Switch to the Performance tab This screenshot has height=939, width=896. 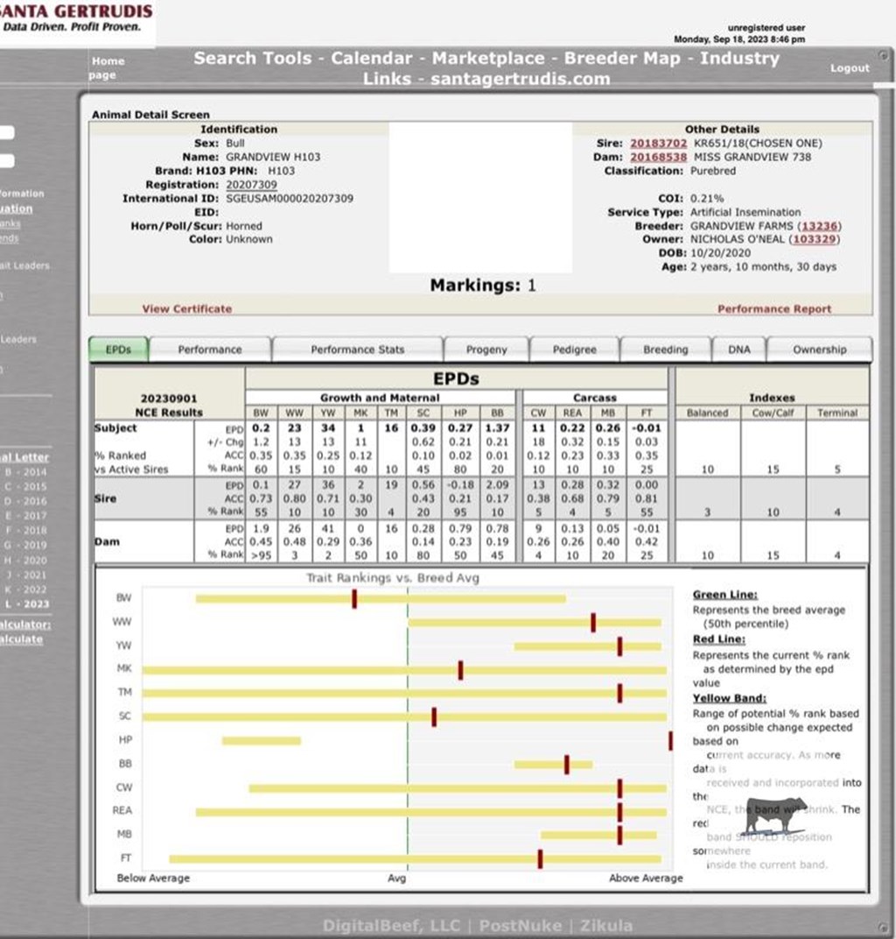[210, 349]
